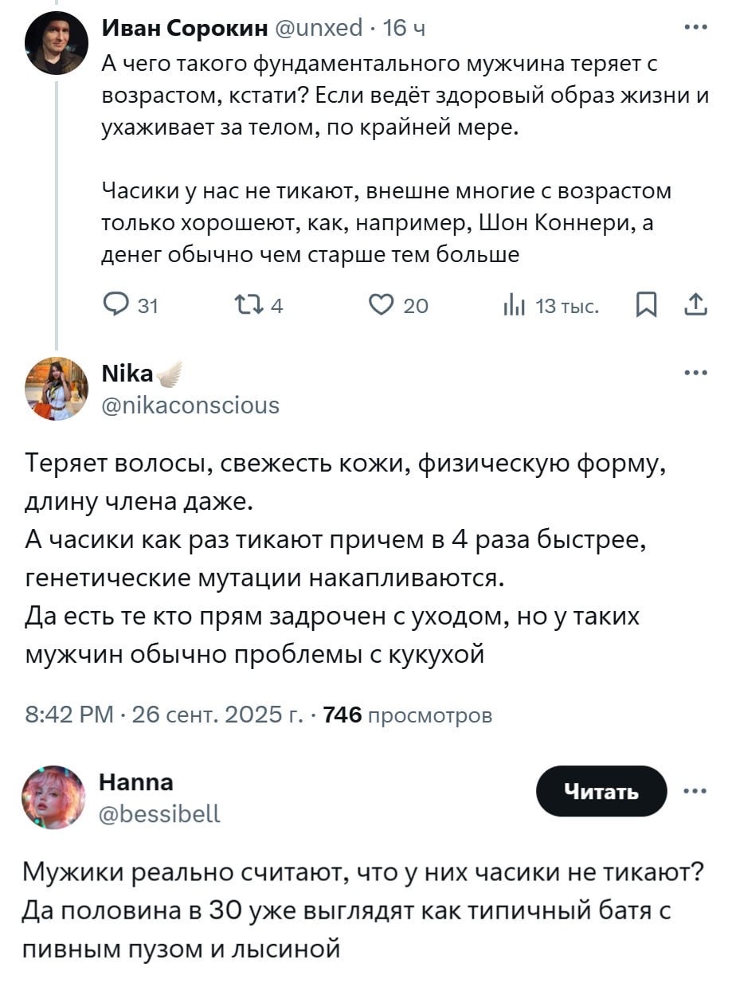732x983 pixels.
Task: Open Nika's profile avatar
Action: click(56, 389)
